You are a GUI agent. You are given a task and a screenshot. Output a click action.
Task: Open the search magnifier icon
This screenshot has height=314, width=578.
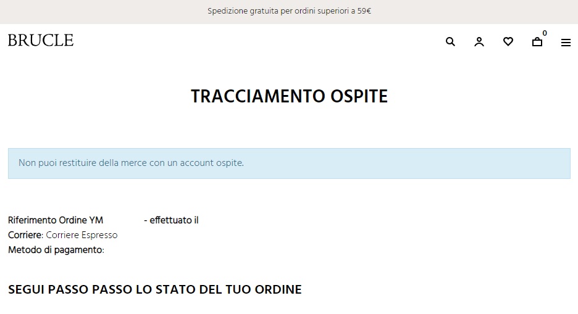(450, 42)
